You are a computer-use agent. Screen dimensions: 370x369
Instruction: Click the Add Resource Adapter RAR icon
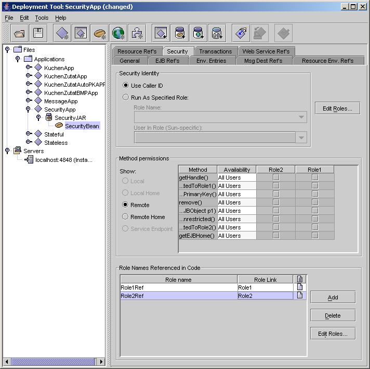click(x=217, y=33)
